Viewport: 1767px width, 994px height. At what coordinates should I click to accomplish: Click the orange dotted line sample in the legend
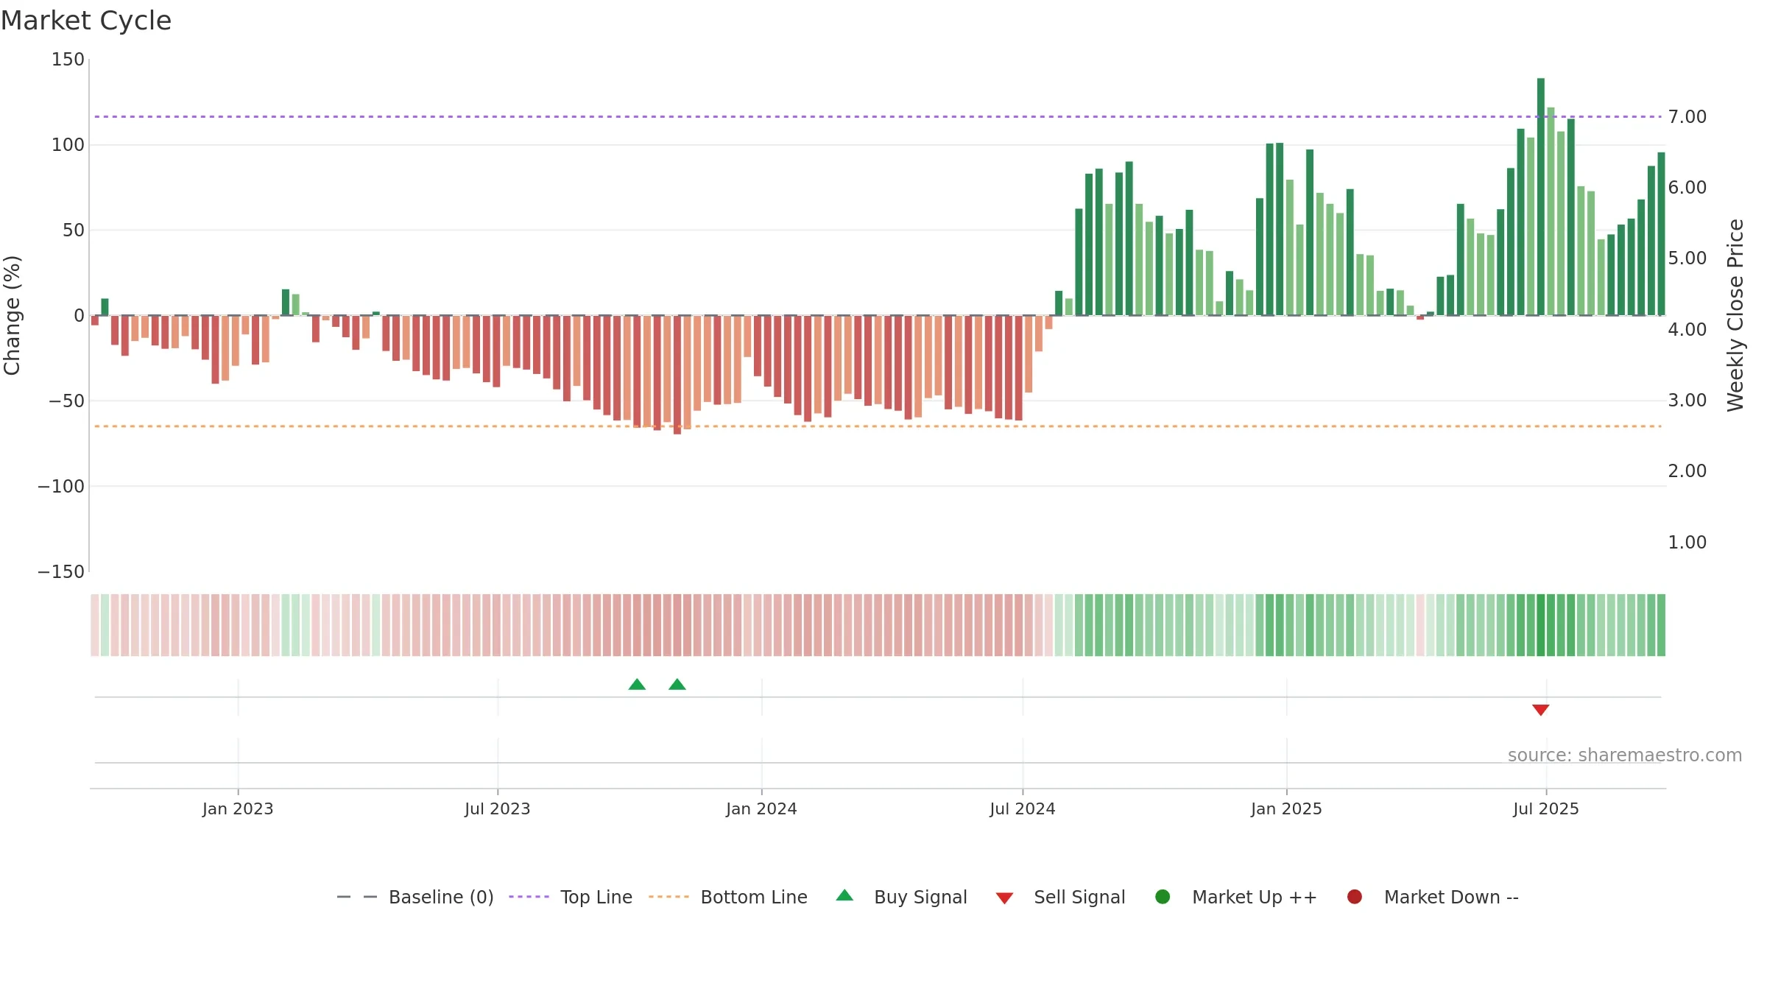click(669, 897)
